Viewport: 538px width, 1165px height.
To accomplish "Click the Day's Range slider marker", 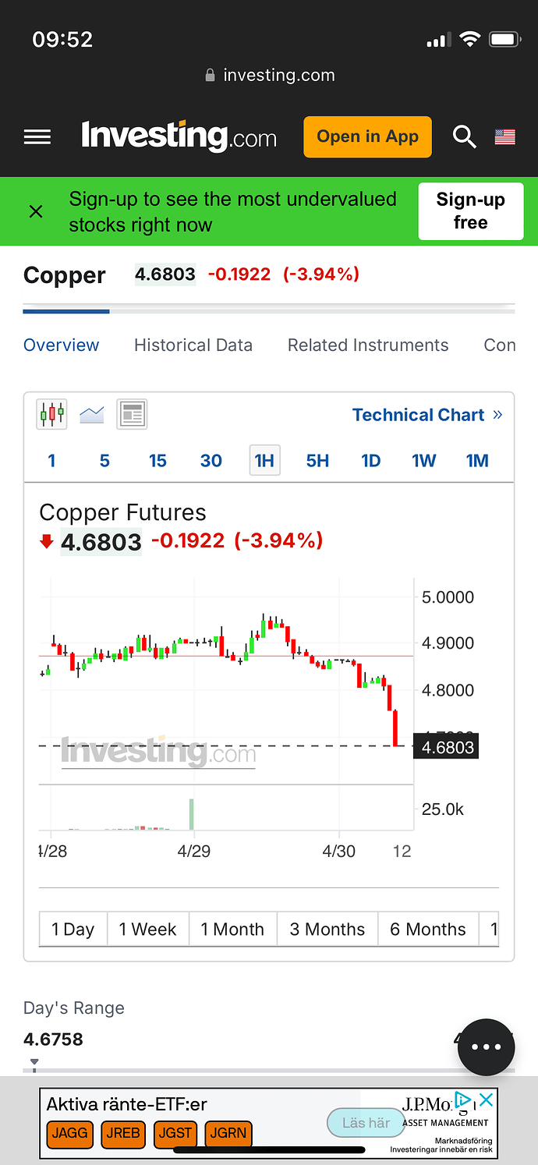I will click(x=34, y=1062).
